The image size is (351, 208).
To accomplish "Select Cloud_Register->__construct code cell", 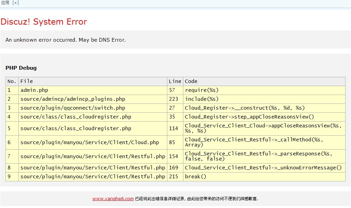I will [x=264, y=108].
